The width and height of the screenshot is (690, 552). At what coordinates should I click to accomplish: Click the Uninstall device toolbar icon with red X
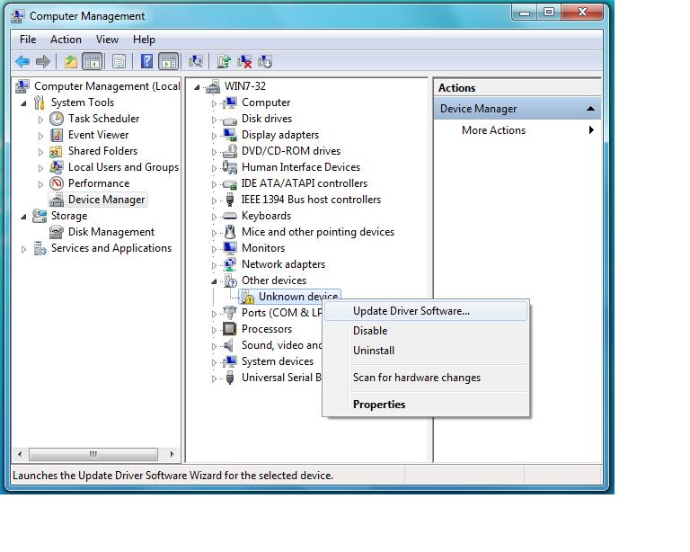[244, 61]
